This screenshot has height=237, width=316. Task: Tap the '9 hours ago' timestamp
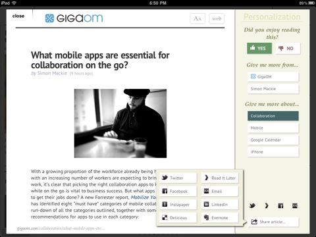click(81, 74)
